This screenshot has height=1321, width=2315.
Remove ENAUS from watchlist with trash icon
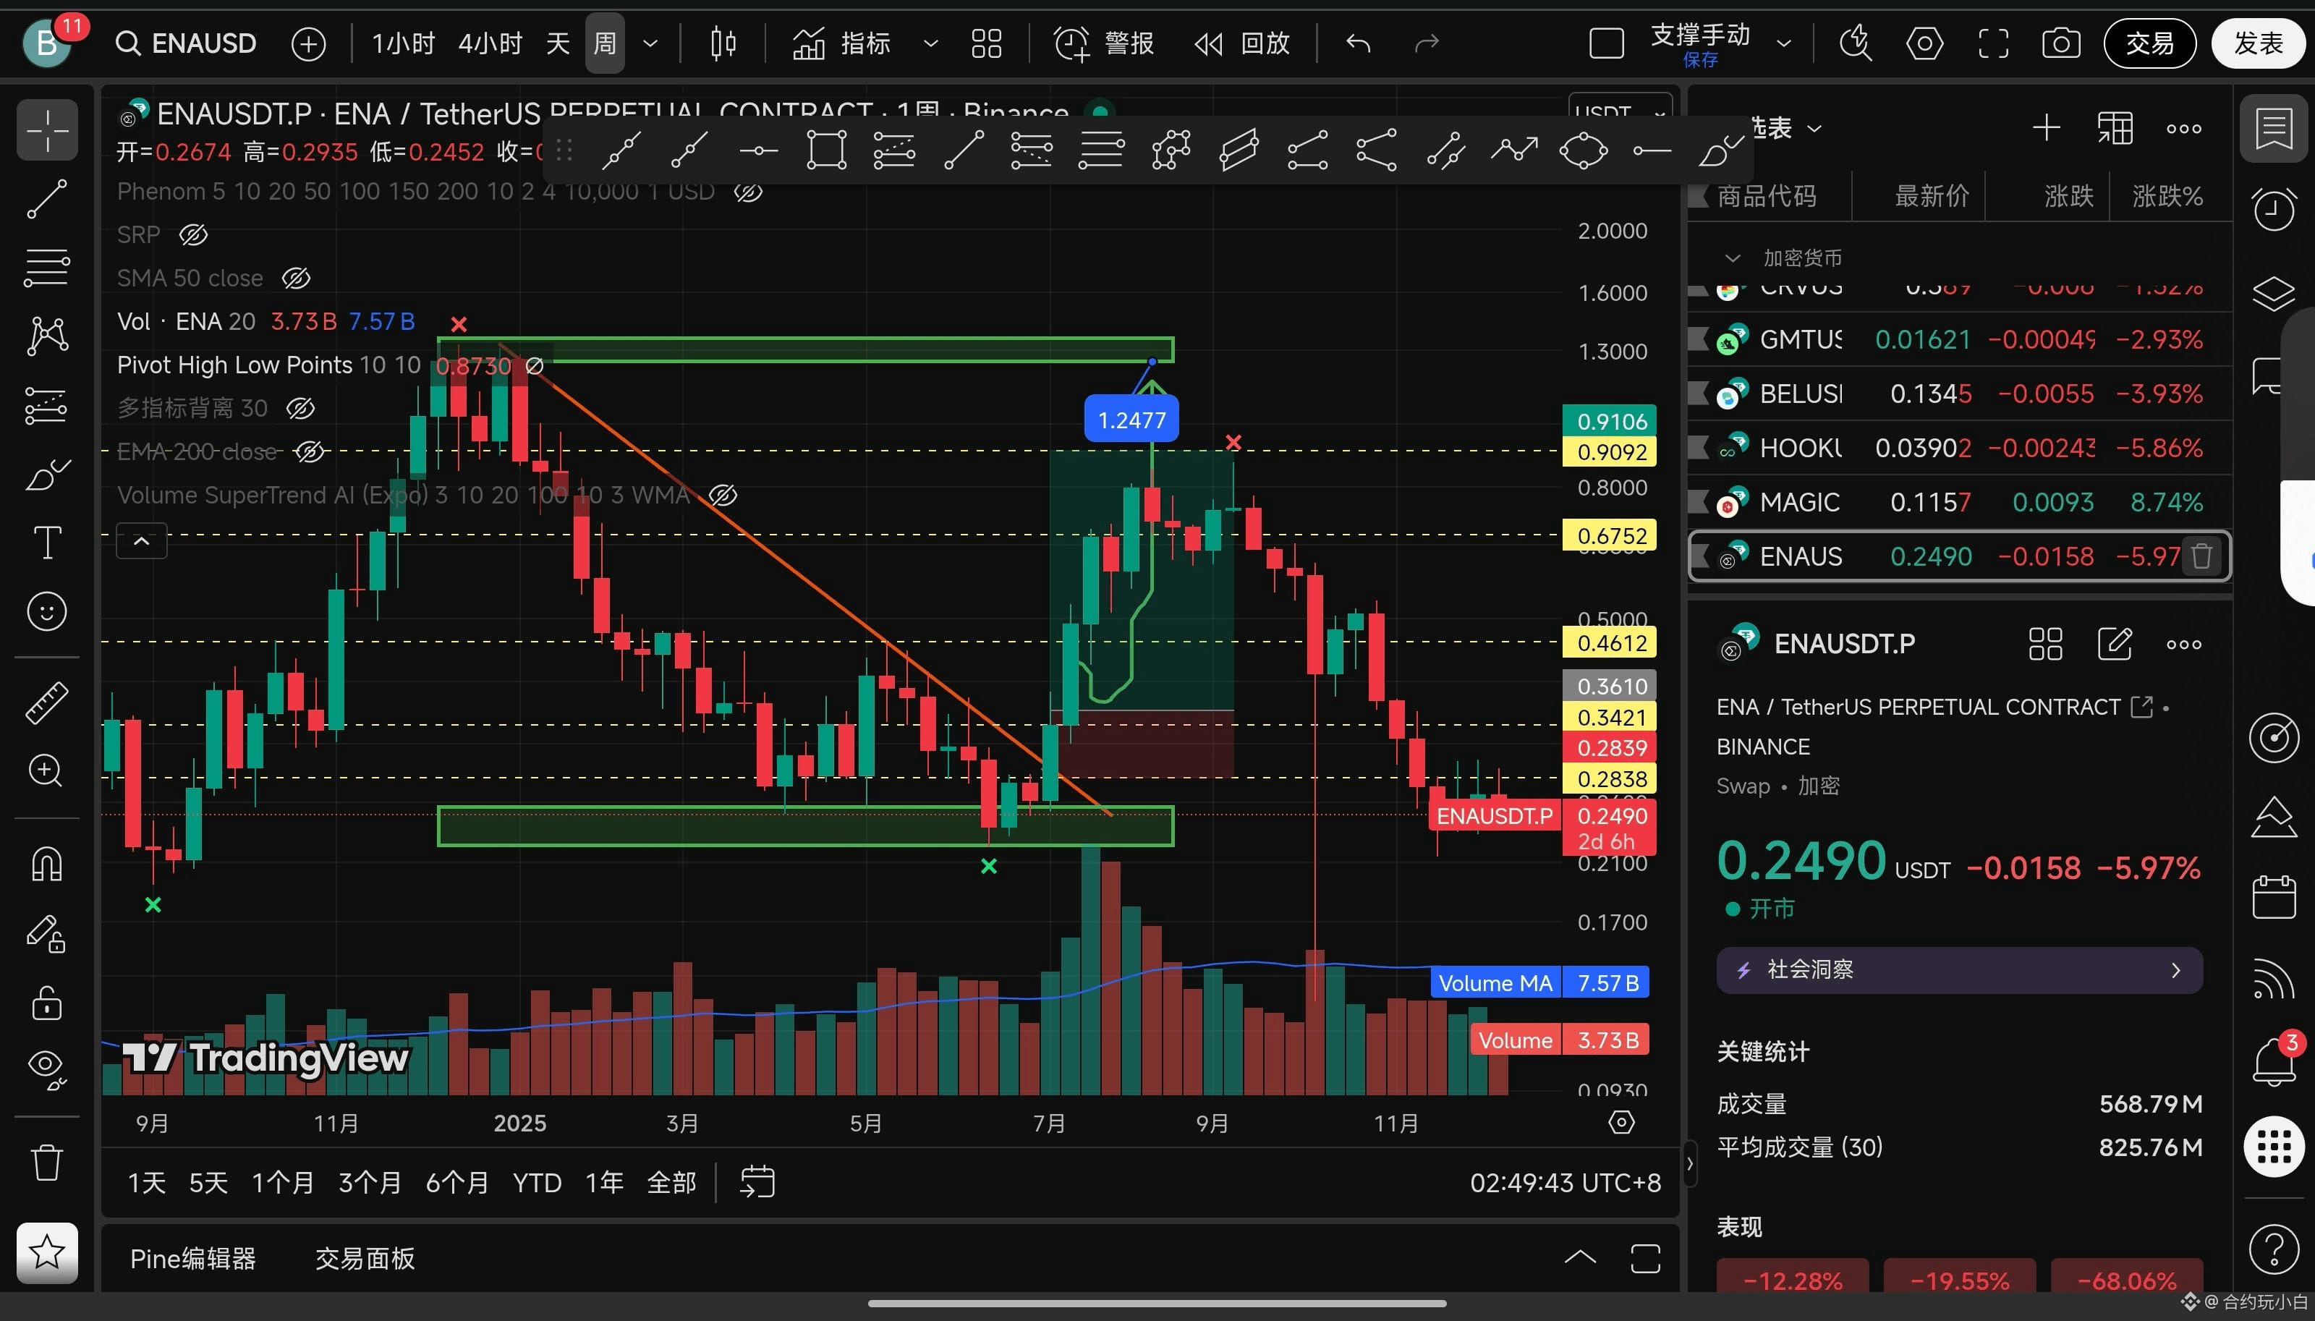(2201, 556)
